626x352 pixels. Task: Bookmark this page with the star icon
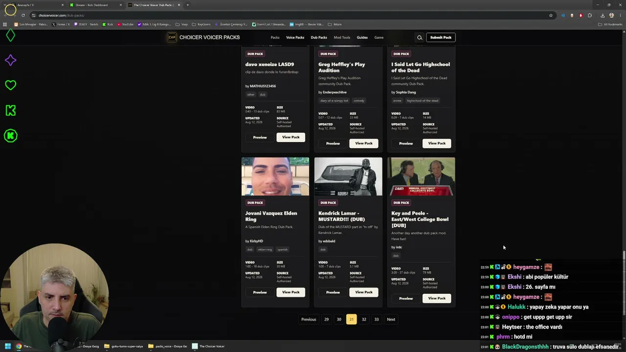click(x=551, y=15)
